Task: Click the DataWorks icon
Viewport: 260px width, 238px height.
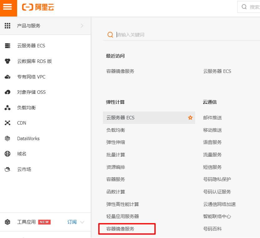Action: pyautogui.click(x=7, y=138)
